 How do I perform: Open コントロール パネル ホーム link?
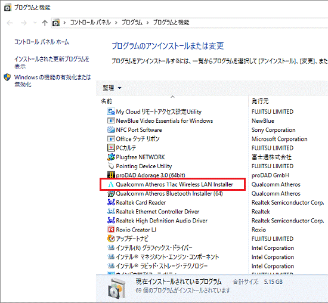point(41,42)
